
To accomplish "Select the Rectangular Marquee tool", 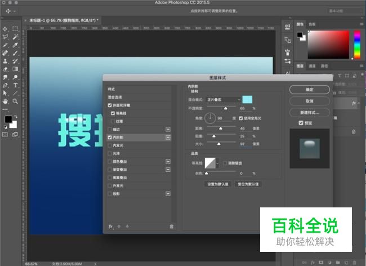I will tap(15, 29).
